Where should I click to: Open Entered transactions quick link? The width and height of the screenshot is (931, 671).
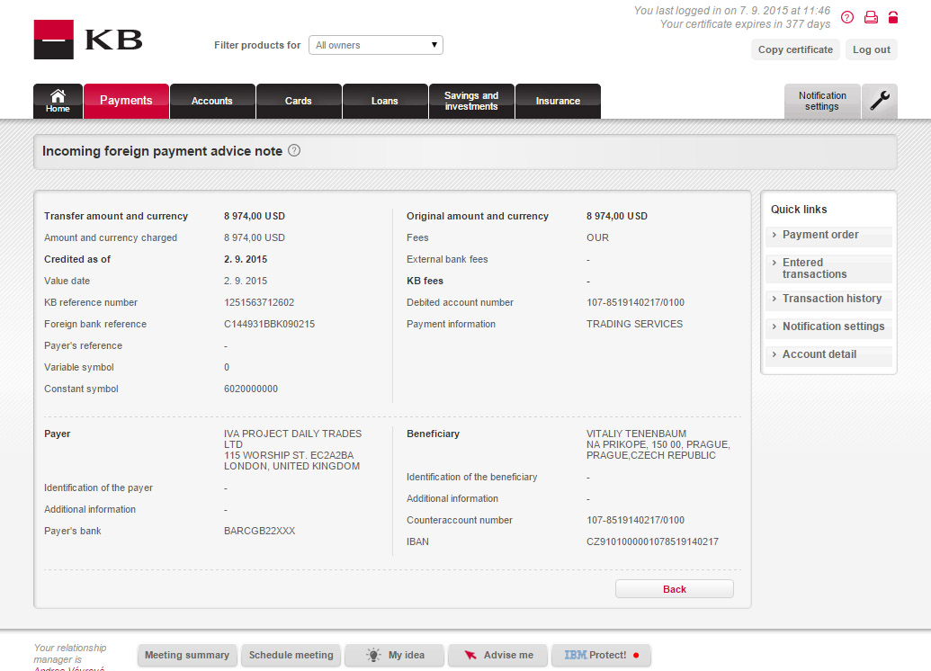coord(814,268)
